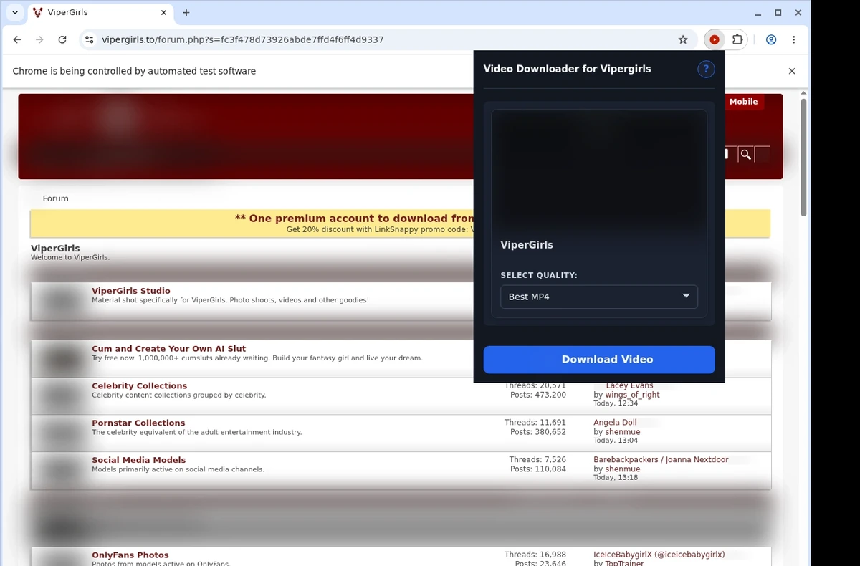Click the page vertical scrollbar thumb

[803, 158]
